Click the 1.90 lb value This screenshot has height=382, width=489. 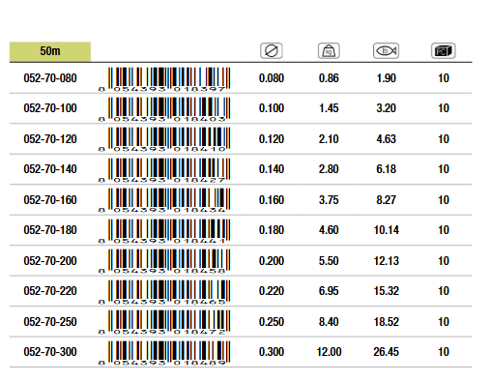(x=387, y=78)
